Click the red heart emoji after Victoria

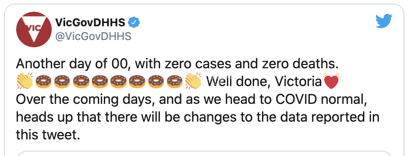[331, 81]
